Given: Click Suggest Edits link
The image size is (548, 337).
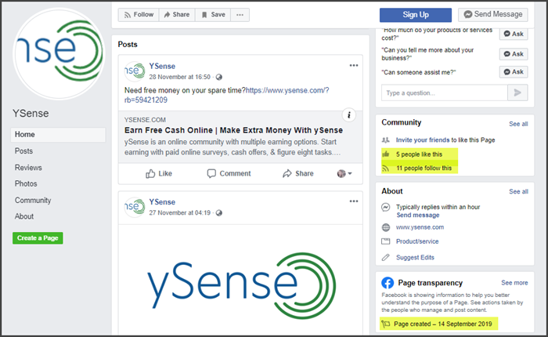Looking at the screenshot, I should [x=415, y=258].
